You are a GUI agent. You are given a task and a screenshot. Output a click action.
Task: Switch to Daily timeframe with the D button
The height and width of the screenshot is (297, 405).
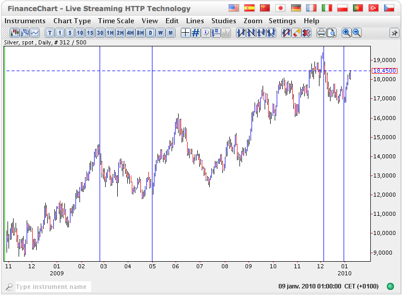[x=150, y=33]
